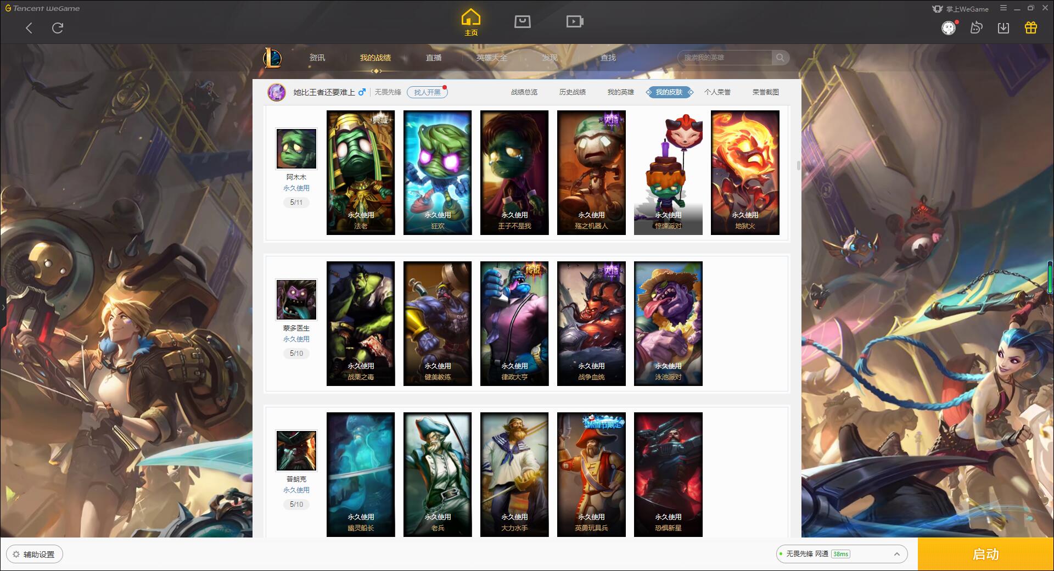Open the 狂欢 skin card
Screen dimensions: 1054x571
point(438,173)
